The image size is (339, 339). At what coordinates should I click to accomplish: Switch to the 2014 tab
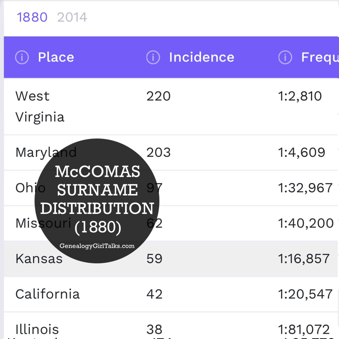72,17
